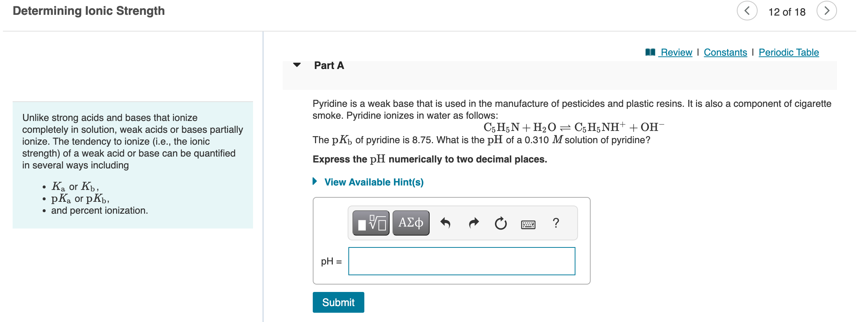Go to the previous problem arrow

pyautogui.click(x=747, y=11)
